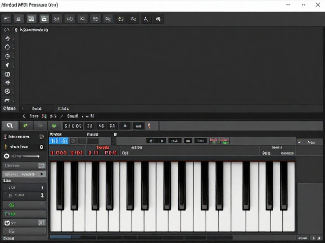Click the clock-like circle sidebar icon

[7, 91]
